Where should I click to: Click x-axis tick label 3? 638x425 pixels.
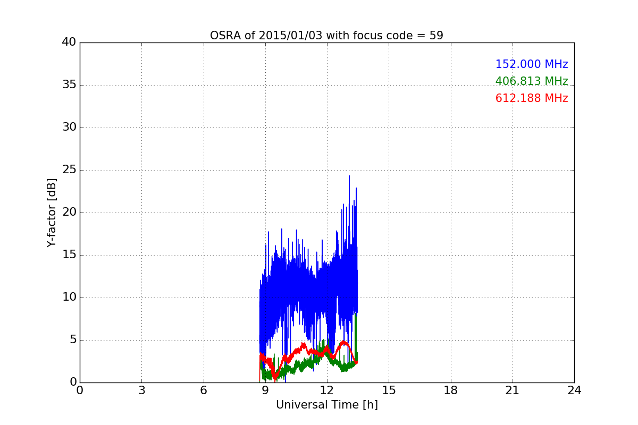pyautogui.click(x=141, y=390)
